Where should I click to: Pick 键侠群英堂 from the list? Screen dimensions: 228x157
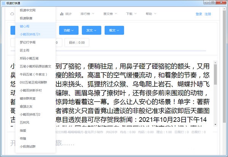click(35, 99)
